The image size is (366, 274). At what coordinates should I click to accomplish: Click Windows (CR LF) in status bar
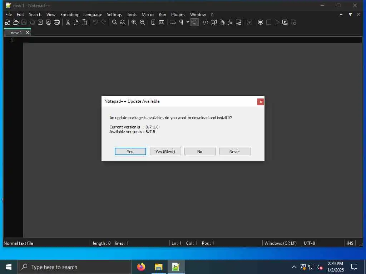click(x=280, y=243)
